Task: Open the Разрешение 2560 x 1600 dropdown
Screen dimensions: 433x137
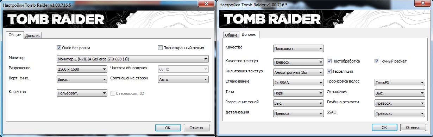Action: 82,69
